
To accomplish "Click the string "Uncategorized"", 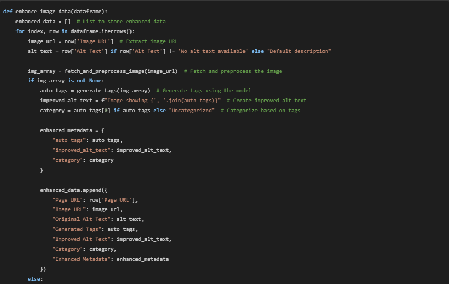I will 191,111.
